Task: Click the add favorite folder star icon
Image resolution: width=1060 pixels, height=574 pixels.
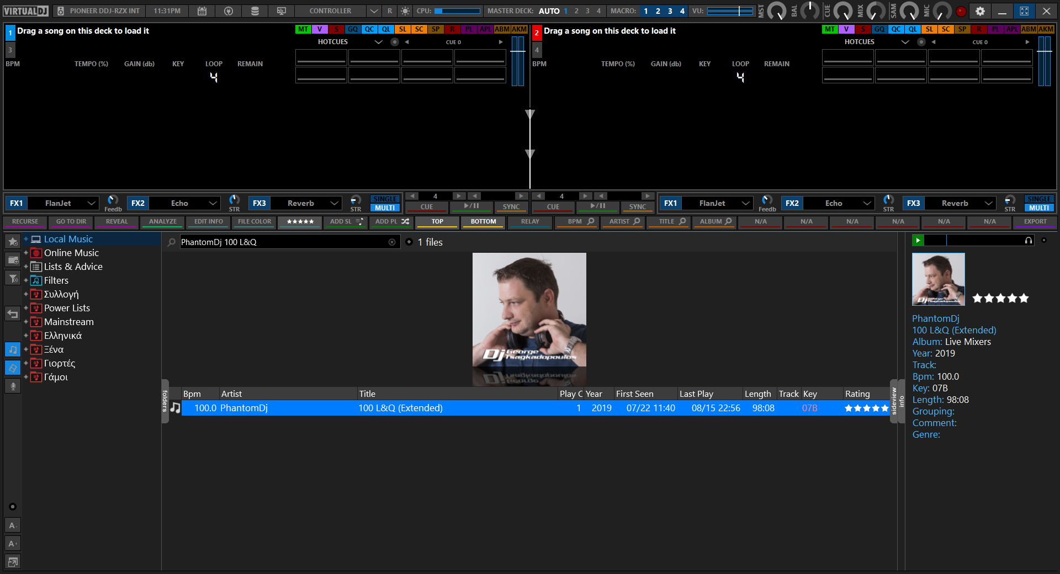Action: (x=13, y=242)
